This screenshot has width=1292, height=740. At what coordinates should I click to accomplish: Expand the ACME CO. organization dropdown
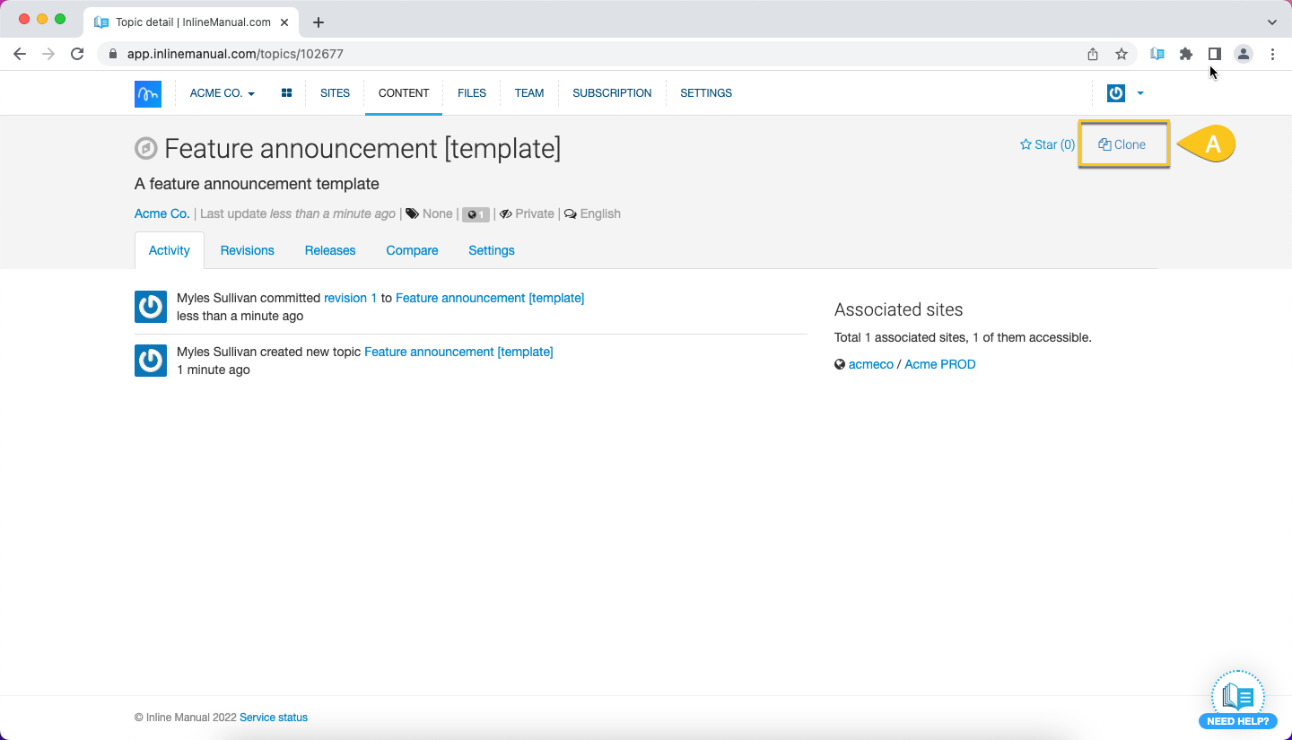click(222, 93)
